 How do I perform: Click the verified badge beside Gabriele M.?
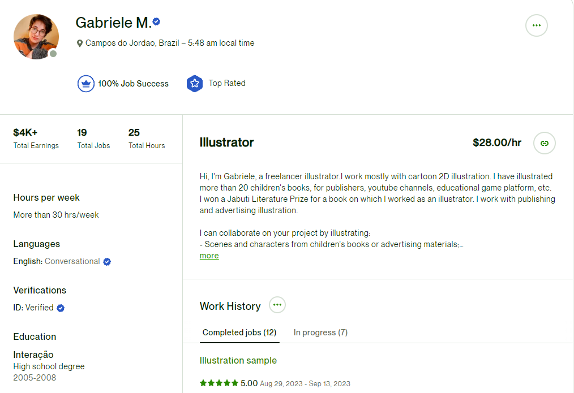[x=156, y=21]
